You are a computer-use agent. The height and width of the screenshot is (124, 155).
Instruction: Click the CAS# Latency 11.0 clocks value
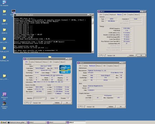(126, 33)
